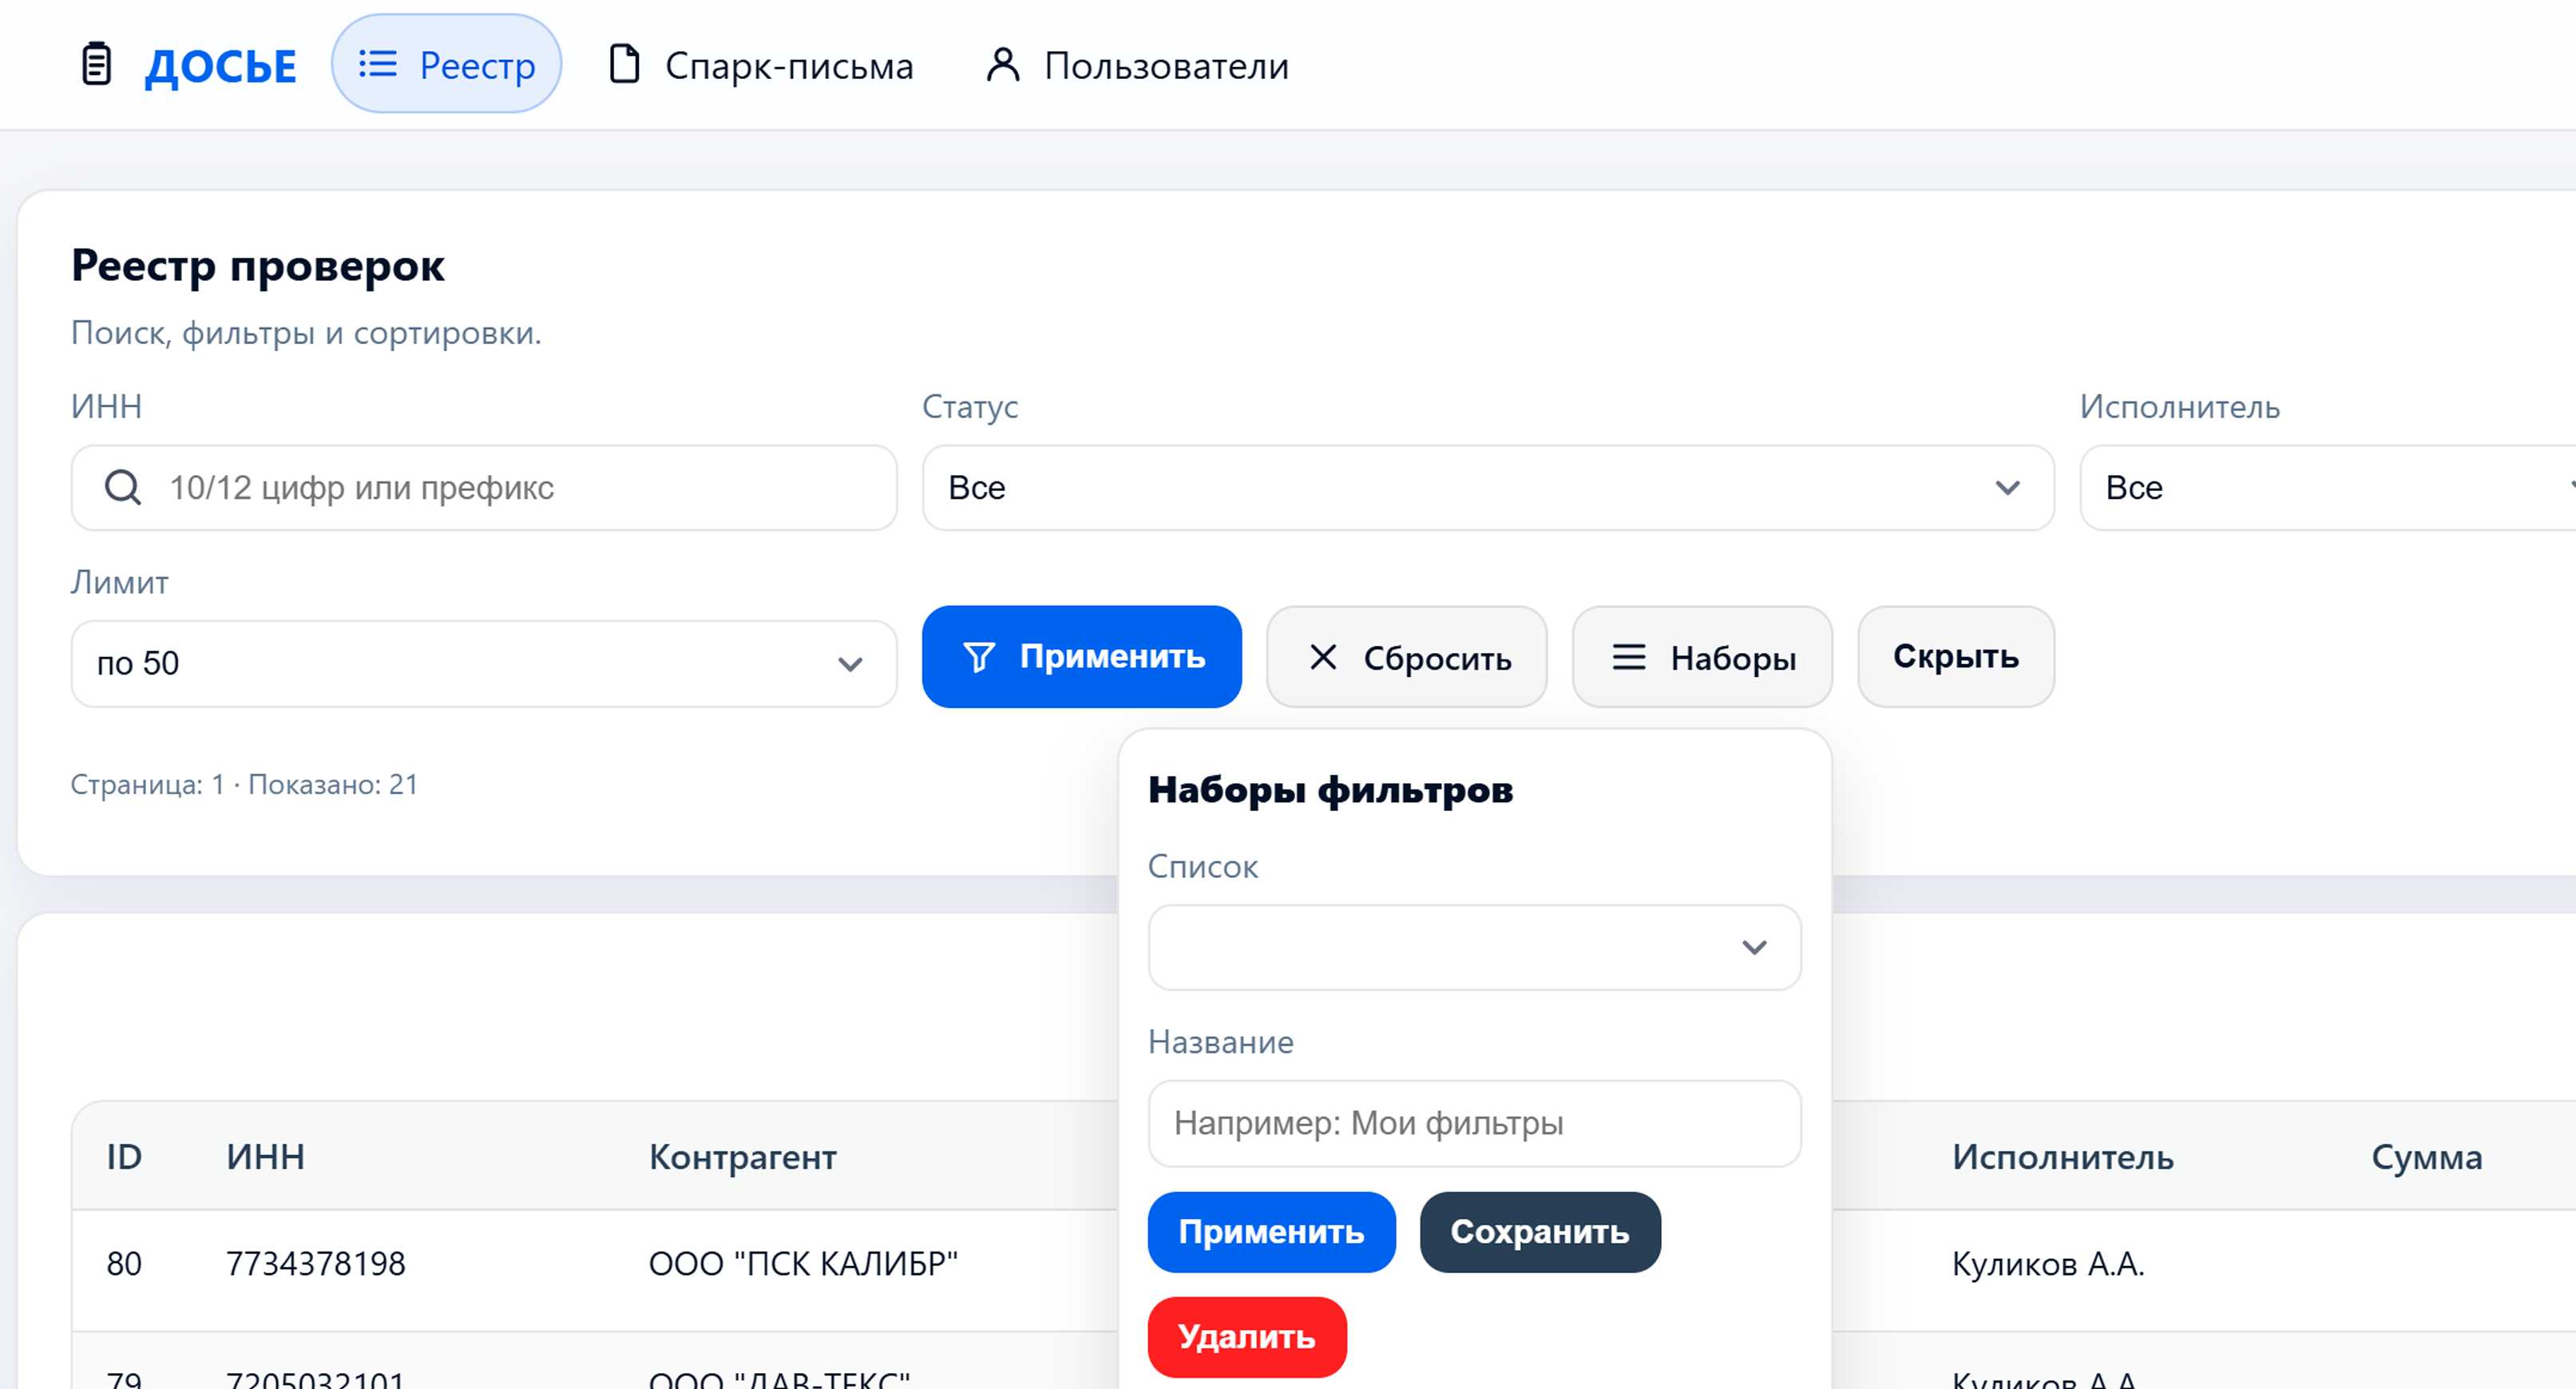Click the red Удалить button
Screen dimensions: 2576x1389
point(1247,1337)
